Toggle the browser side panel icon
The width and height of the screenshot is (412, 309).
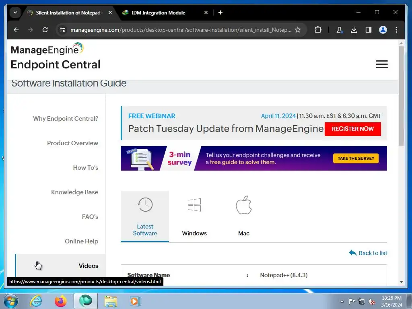click(x=369, y=30)
